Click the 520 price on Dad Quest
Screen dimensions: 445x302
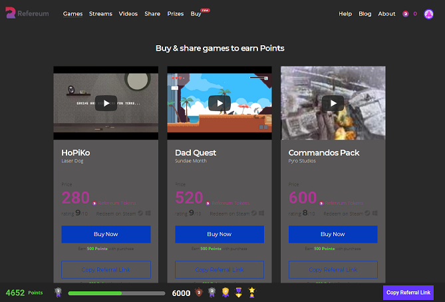pyautogui.click(x=189, y=198)
